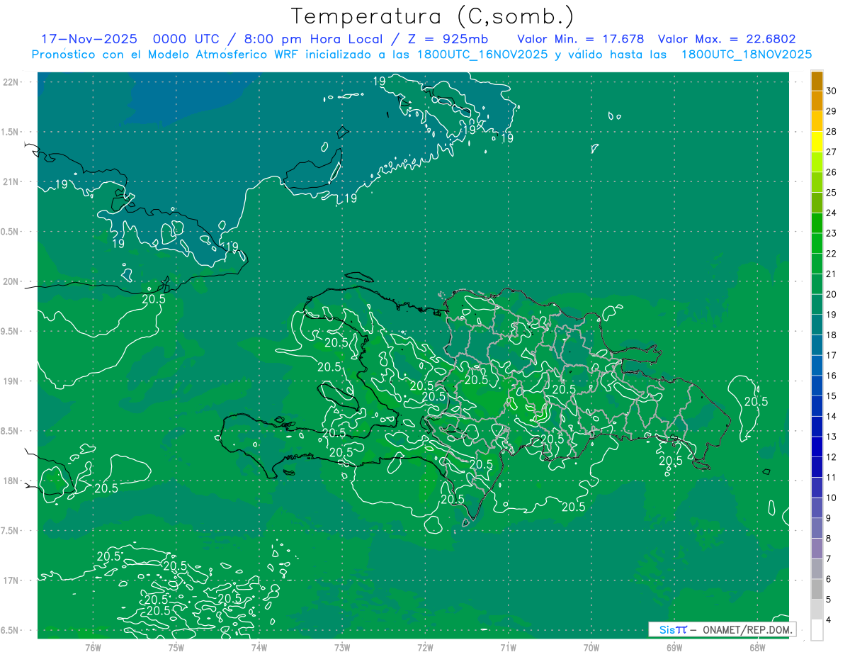Click color scale label "16"

click(x=831, y=376)
